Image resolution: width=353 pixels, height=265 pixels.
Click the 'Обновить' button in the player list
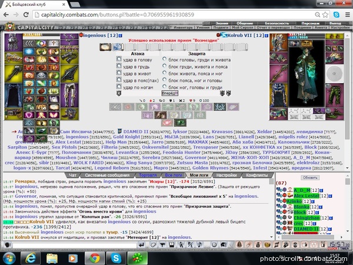pyautogui.click(x=310, y=178)
